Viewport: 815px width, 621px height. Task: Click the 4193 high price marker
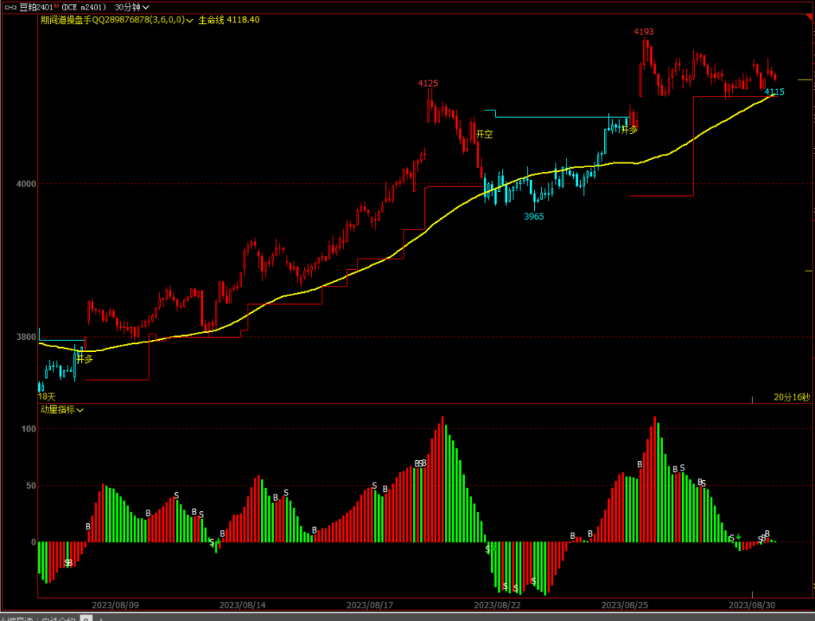pyautogui.click(x=643, y=32)
